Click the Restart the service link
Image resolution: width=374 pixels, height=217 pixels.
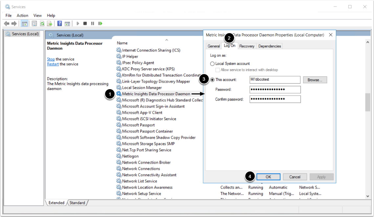pyautogui.click(x=53, y=64)
